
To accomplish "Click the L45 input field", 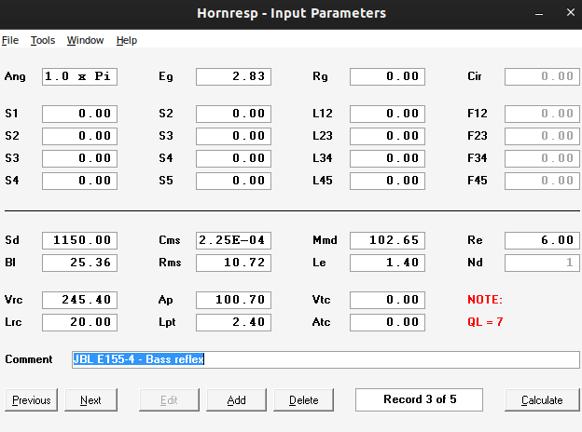I will (387, 181).
